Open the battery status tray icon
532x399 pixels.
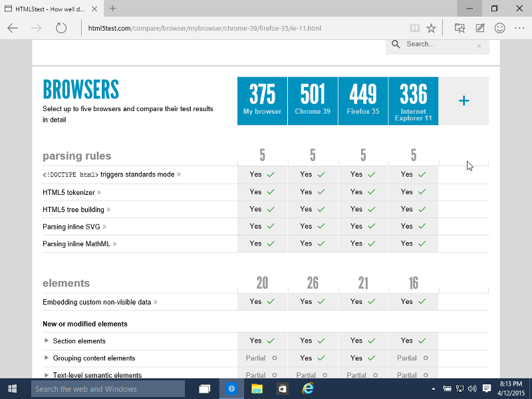tap(447, 389)
